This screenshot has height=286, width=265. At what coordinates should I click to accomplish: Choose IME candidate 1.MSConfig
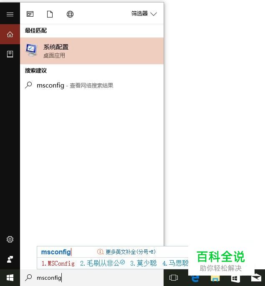58,263
